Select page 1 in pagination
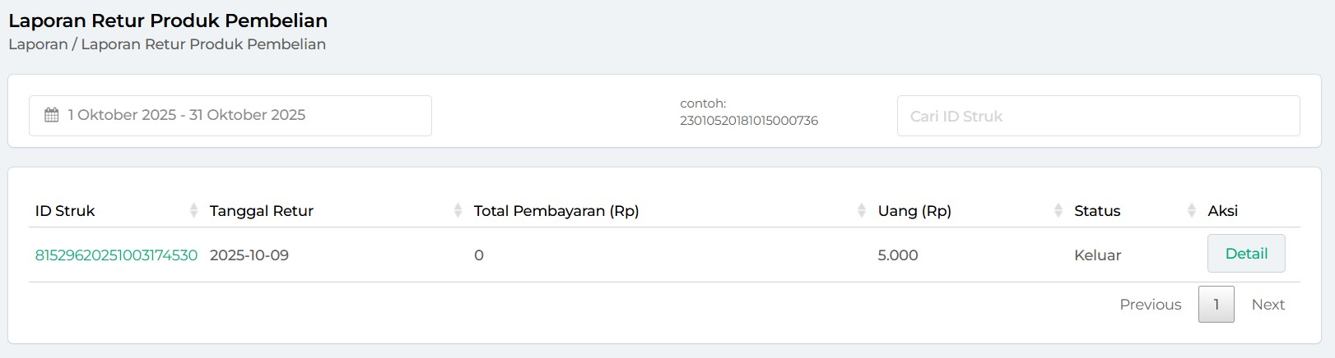Viewport: 1335px width, 358px height. pyautogui.click(x=1216, y=305)
